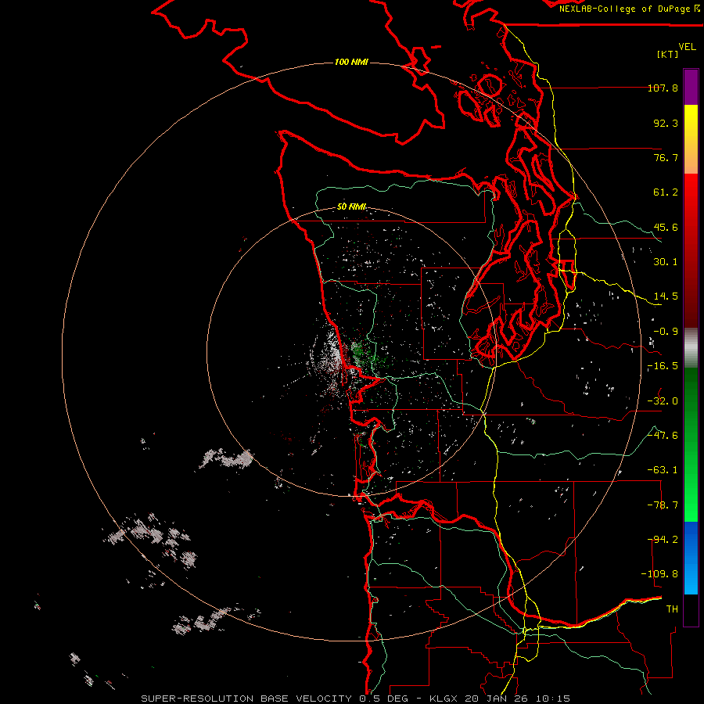The height and width of the screenshot is (704, 704).
Task: Click the NEXLAB-College of DuPage watermark text
Action: pyautogui.click(x=630, y=9)
